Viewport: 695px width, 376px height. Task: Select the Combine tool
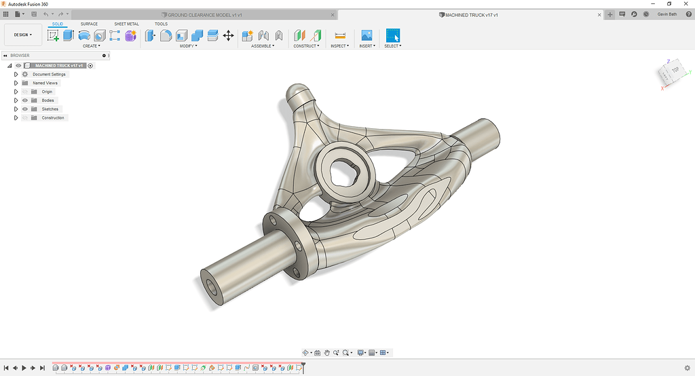pos(198,35)
